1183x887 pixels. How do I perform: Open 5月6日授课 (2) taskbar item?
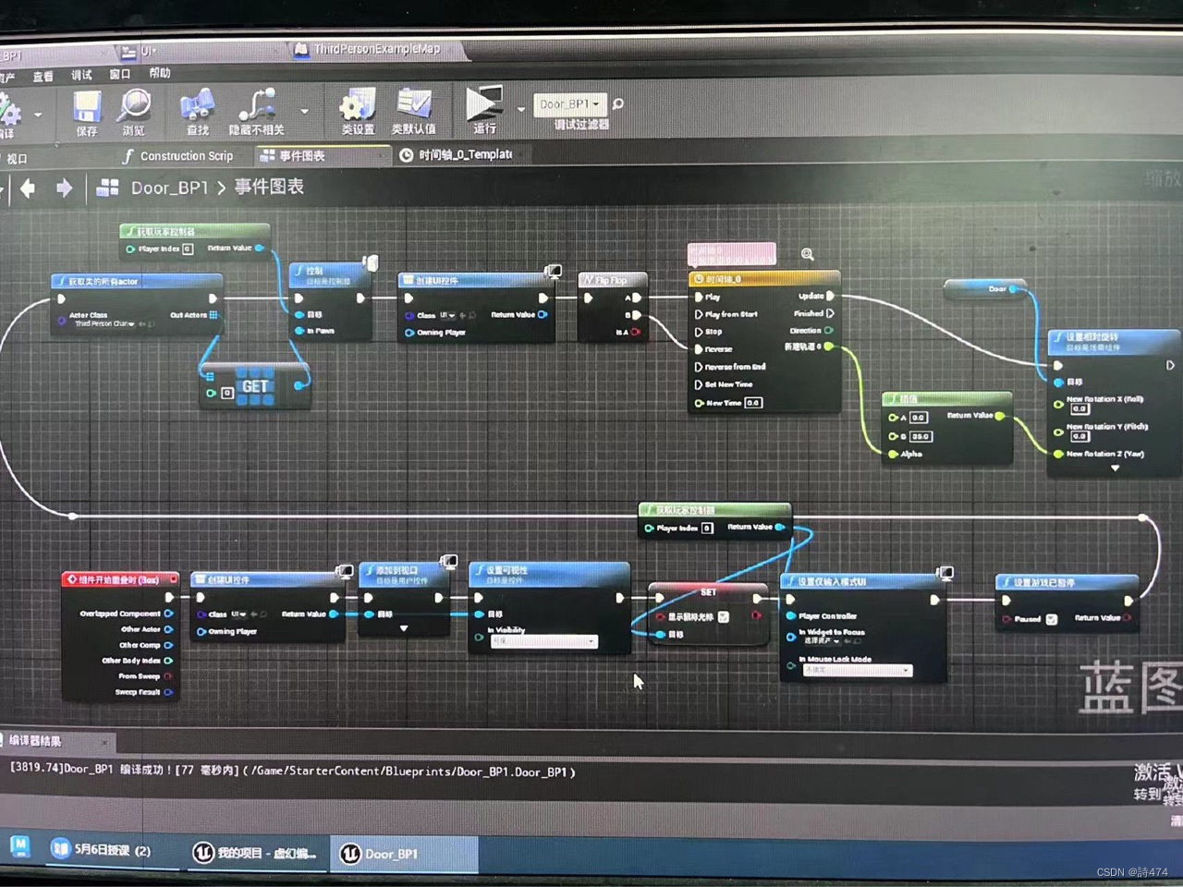102,849
